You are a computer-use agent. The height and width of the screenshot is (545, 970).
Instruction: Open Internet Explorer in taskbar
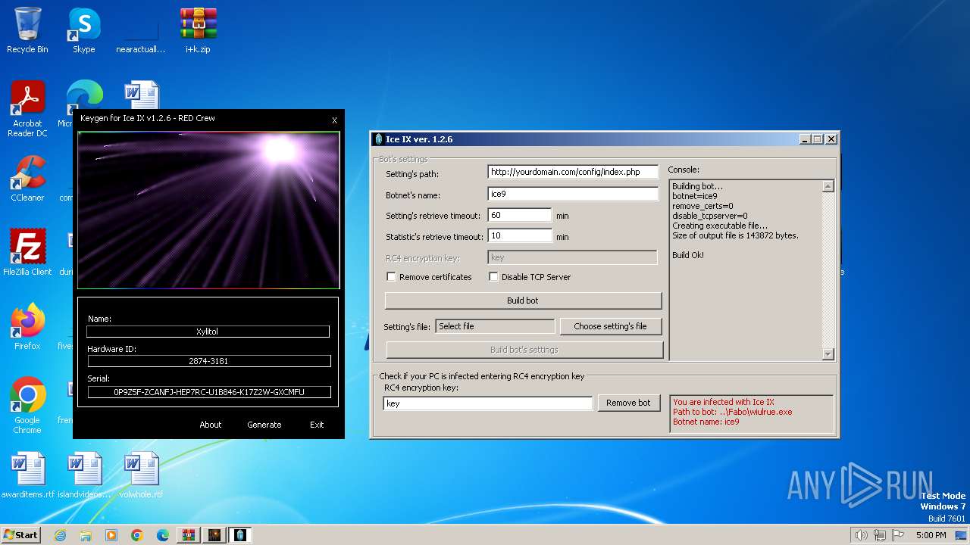tap(60, 535)
